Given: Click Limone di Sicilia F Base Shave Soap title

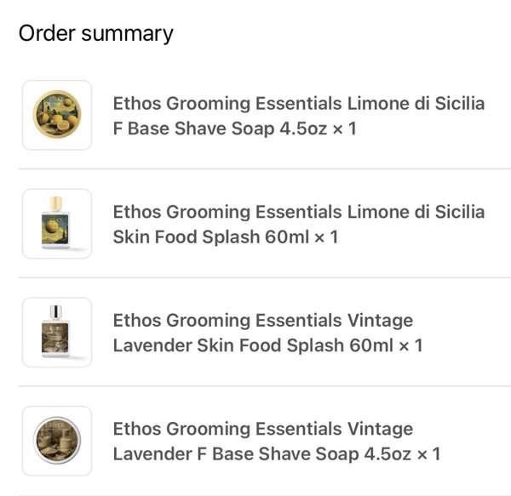Looking at the screenshot, I should 299,116.
